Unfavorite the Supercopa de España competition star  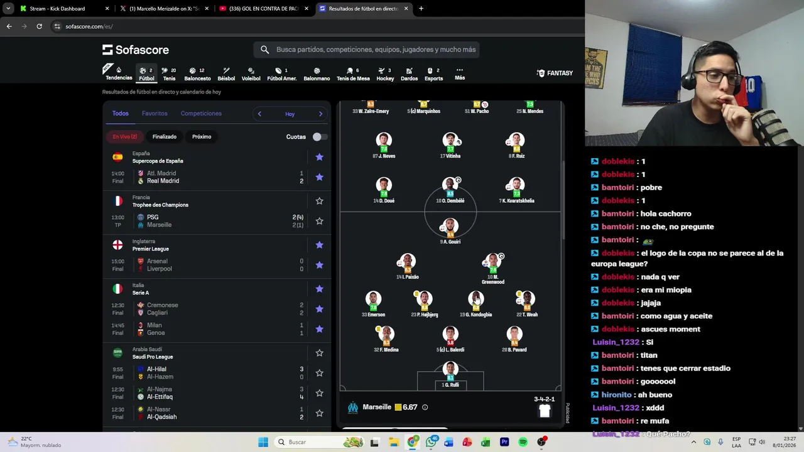pyautogui.click(x=319, y=157)
